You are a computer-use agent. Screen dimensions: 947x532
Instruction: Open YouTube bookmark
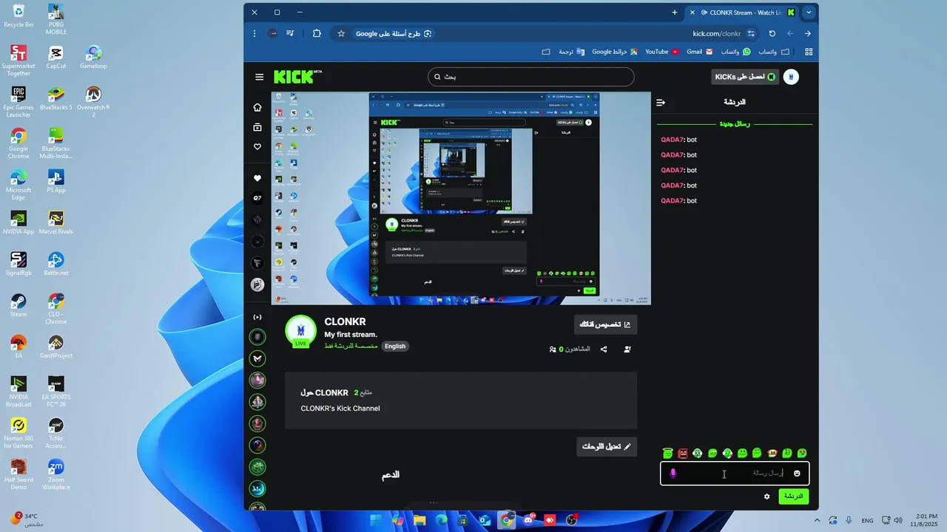pos(662,52)
